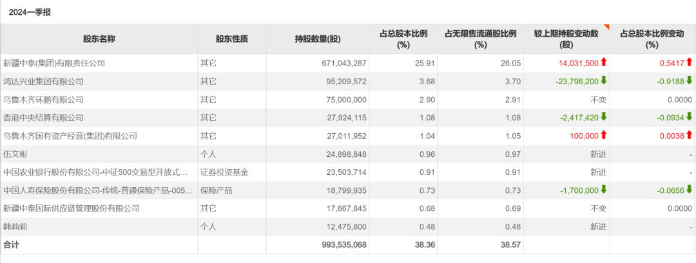Select the 中国人寿保险-传统-普通保险产品 row name

pyautogui.click(x=98, y=190)
